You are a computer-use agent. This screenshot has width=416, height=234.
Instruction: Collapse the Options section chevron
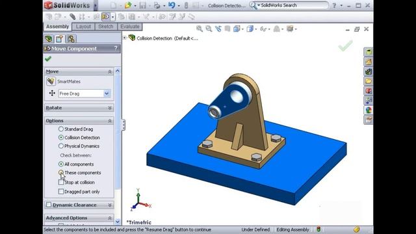point(110,121)
